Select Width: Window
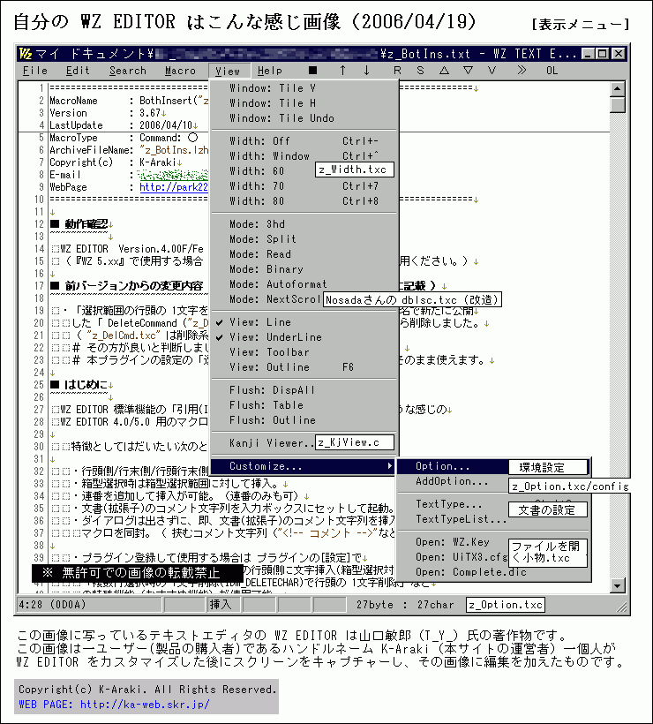Image resolution: width=653 pixels, height=724 pixels. [304, 156]
